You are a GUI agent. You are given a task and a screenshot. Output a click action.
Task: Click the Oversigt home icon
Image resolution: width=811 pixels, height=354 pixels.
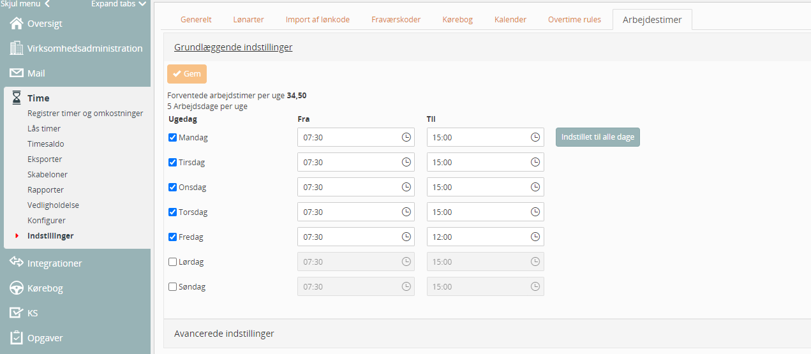click(17, 24)
